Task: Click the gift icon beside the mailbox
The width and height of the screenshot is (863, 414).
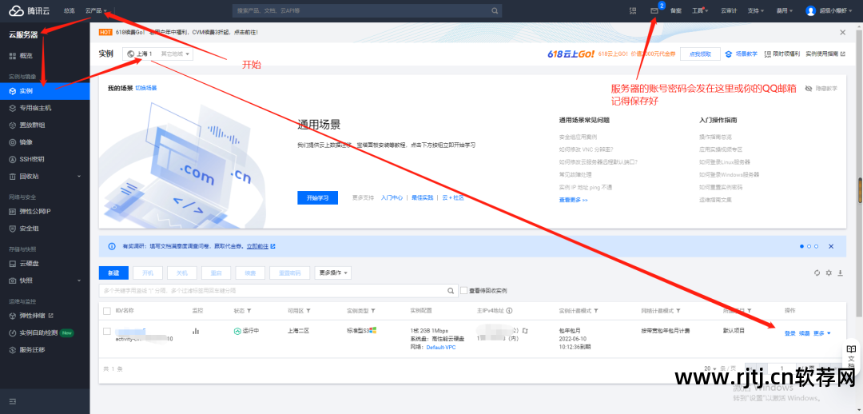Action: (x=633, y=10)
